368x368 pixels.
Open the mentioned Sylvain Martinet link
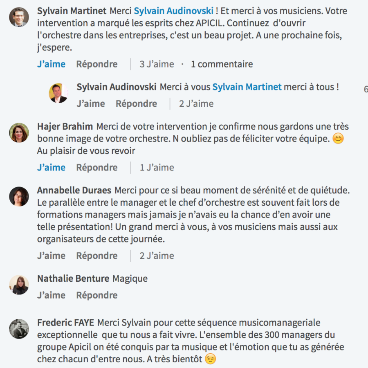pyautogui.click(x=247, y=87)
